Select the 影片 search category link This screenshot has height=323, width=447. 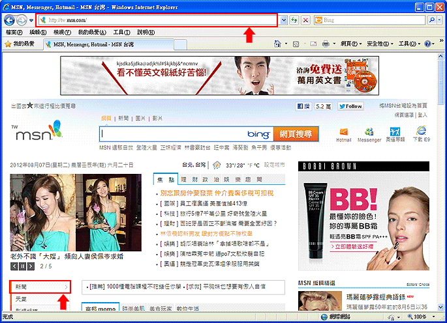tap(157, 118)
